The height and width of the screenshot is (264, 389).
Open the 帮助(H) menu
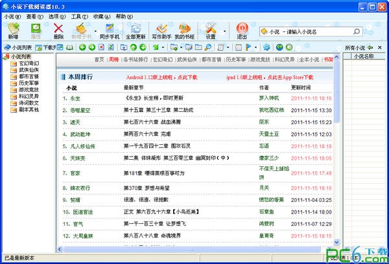[124, 17]
